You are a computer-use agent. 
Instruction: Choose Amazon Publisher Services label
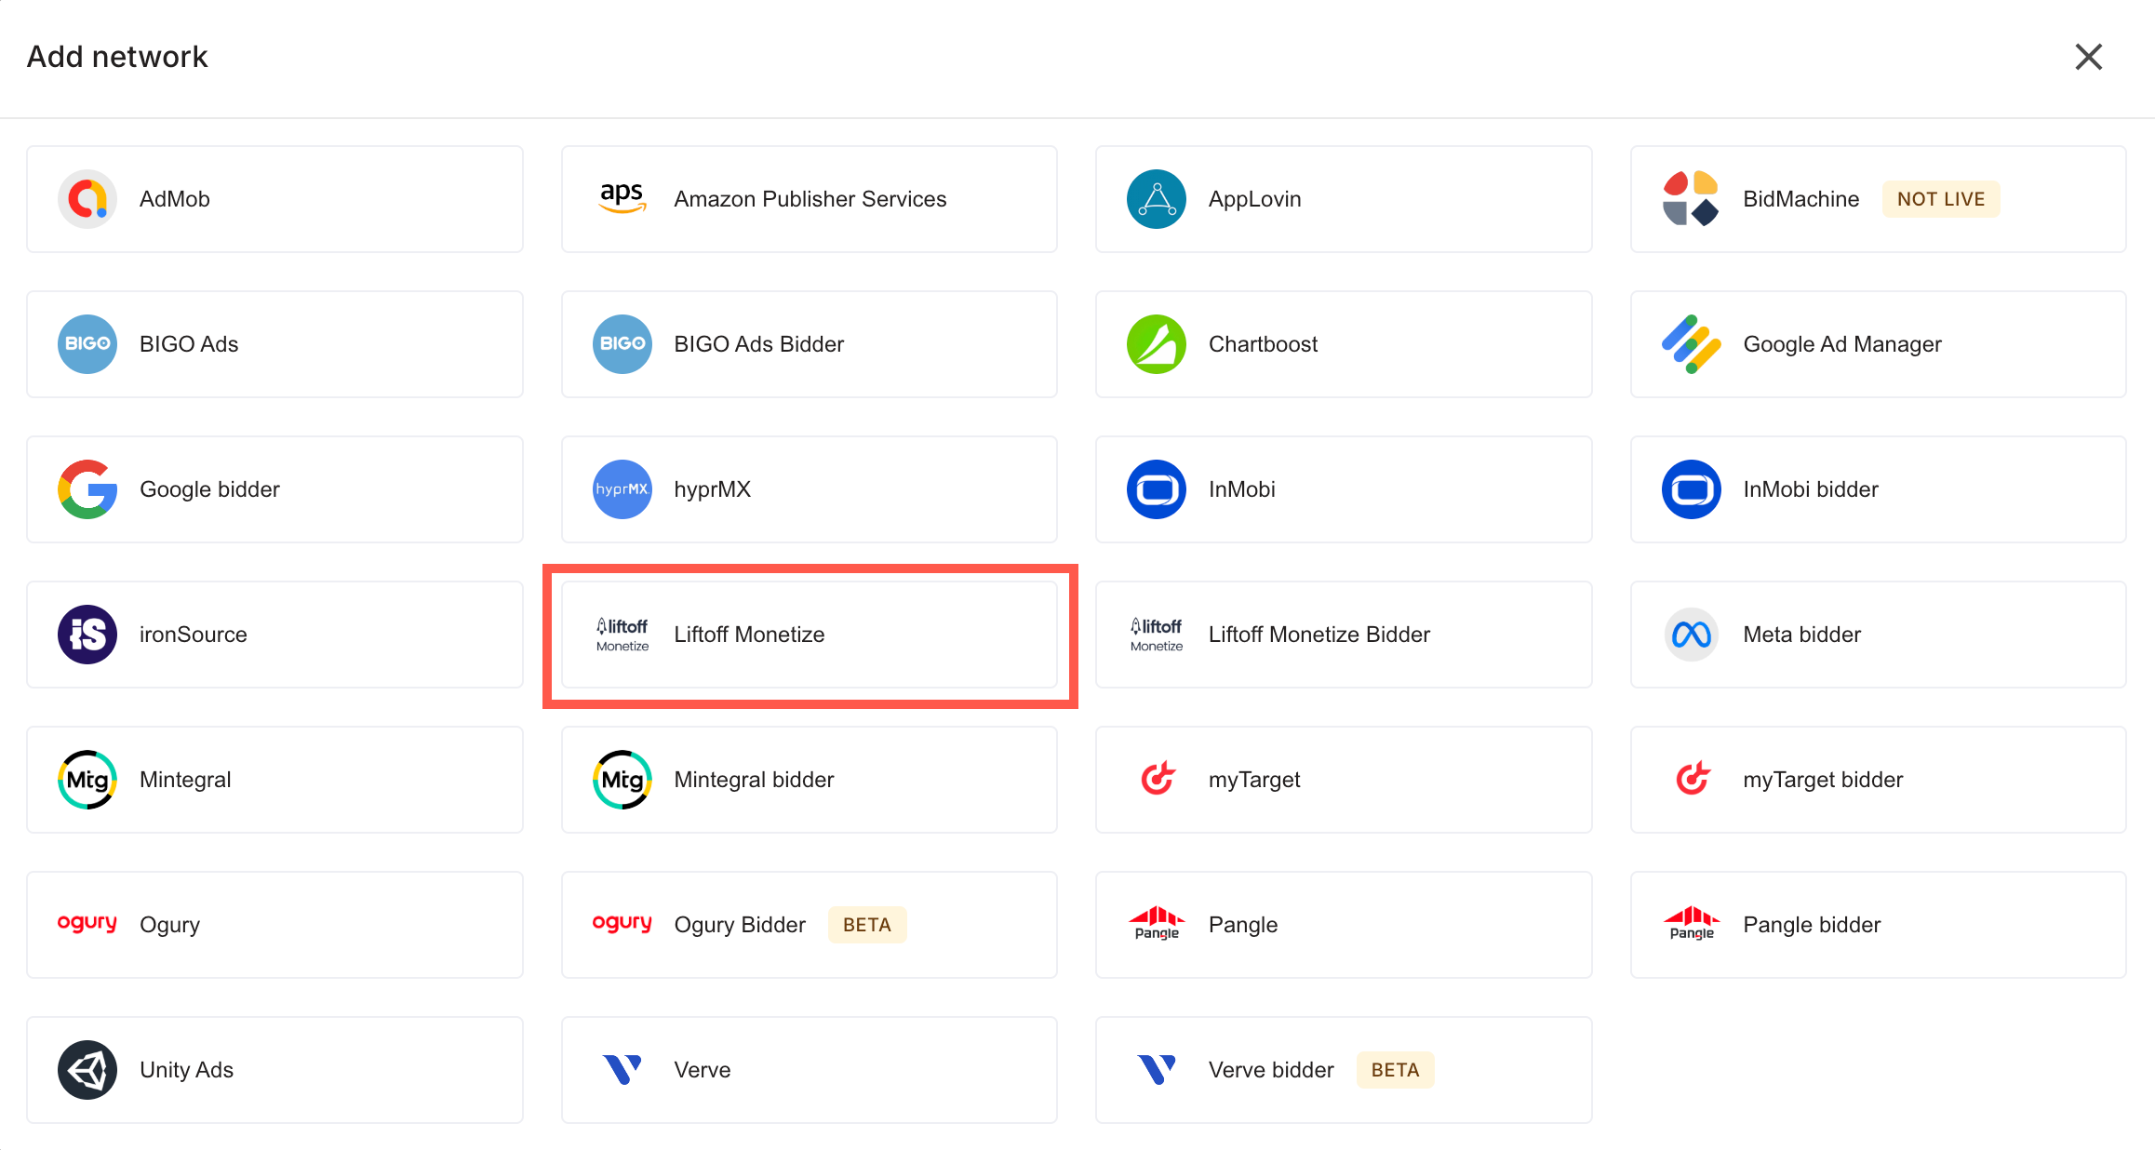click(x=810, y=199)
